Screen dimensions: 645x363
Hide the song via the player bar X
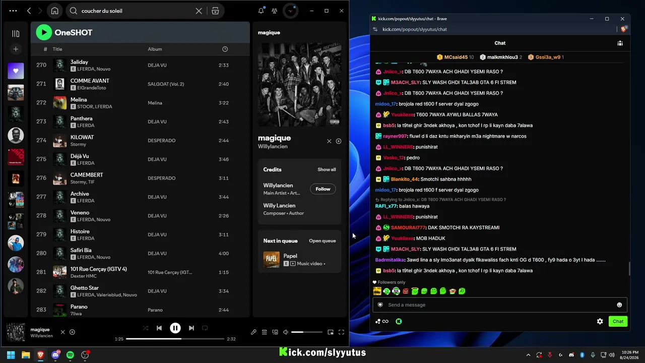pyautogui.click(x=62, y=332)
